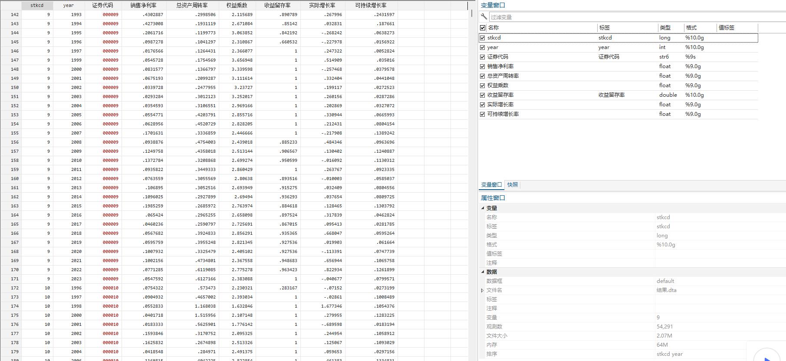
Task: Click the year cell showing 1993
Action: point(69,15)
